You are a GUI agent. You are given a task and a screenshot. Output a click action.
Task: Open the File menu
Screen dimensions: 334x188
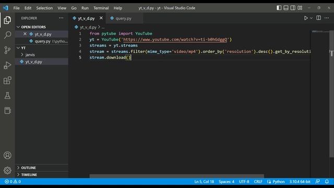coord(16,8)
